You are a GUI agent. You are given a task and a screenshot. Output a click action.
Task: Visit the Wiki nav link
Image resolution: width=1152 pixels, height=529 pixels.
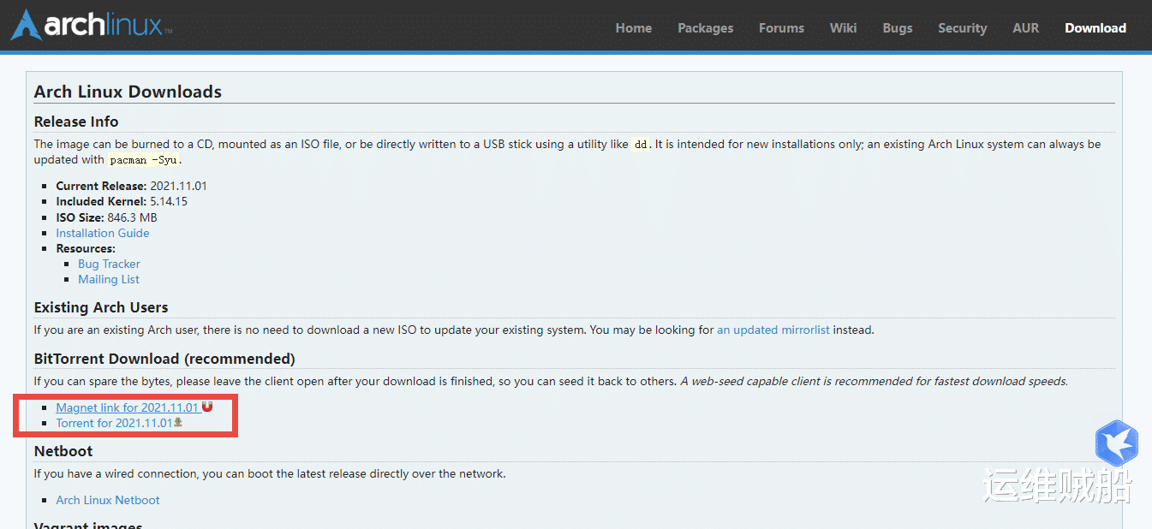(844, 28)
